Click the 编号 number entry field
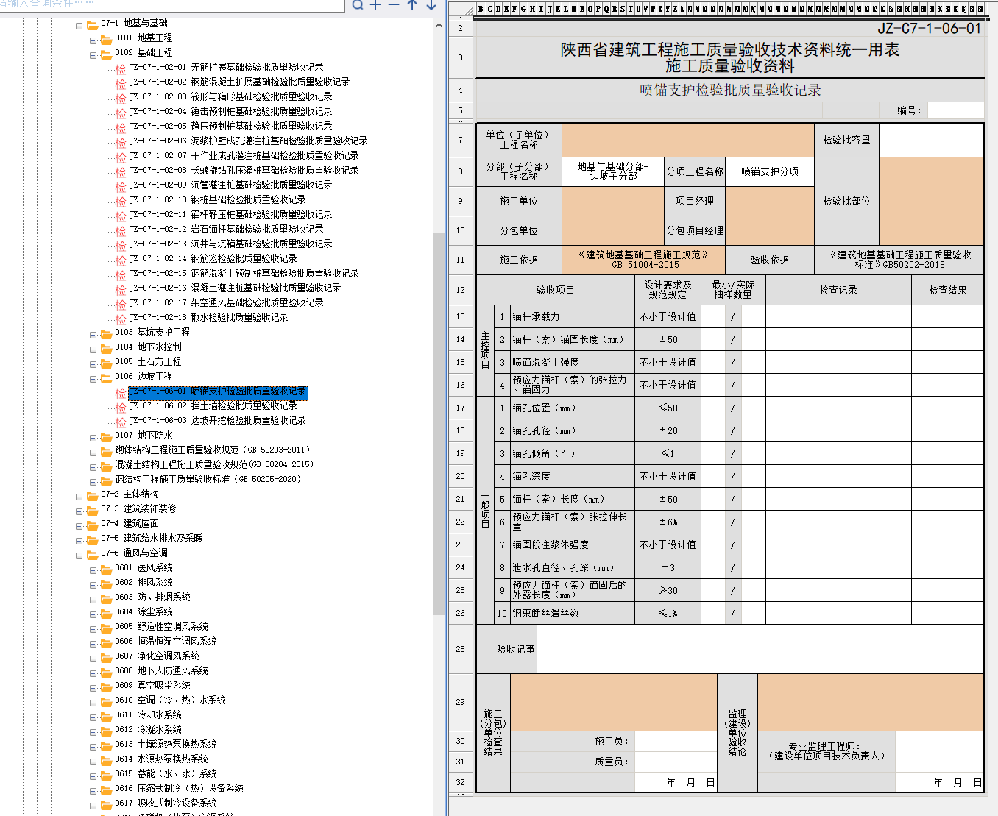The height and width of the screenshot is (816, 998). click(955, 110)
